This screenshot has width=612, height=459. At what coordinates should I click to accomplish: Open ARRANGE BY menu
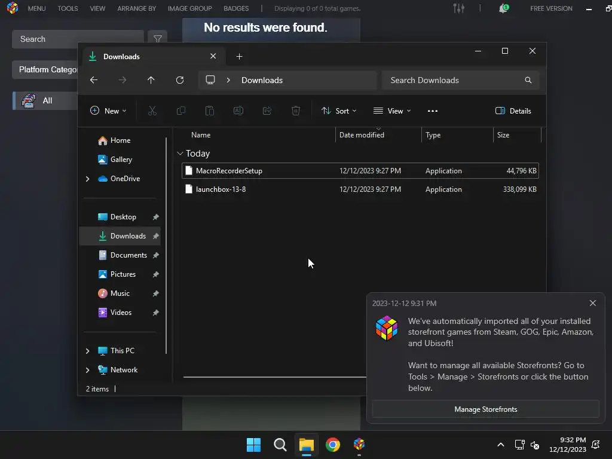(x=137, y=8)
